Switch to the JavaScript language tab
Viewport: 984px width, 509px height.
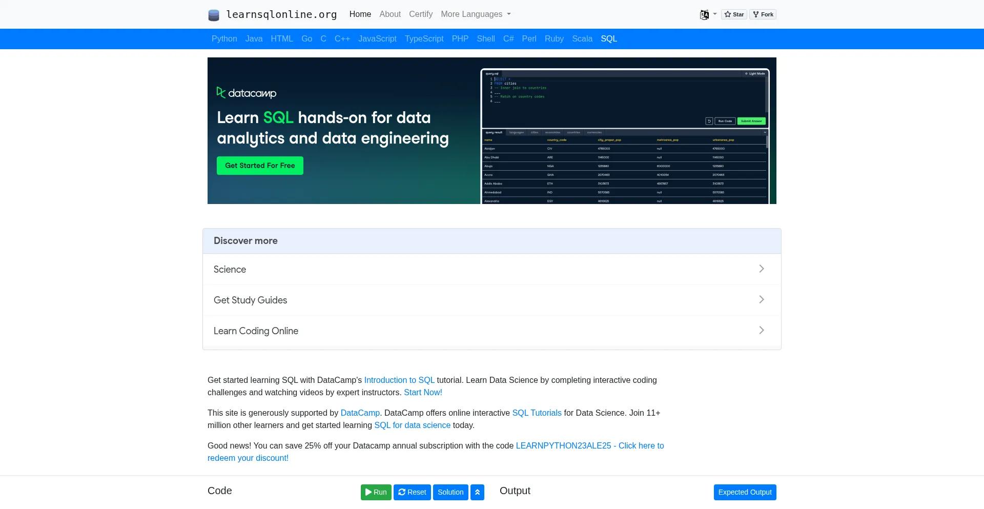(x=378, y=39)
